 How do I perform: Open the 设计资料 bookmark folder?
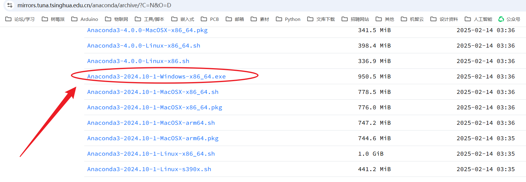444,19
